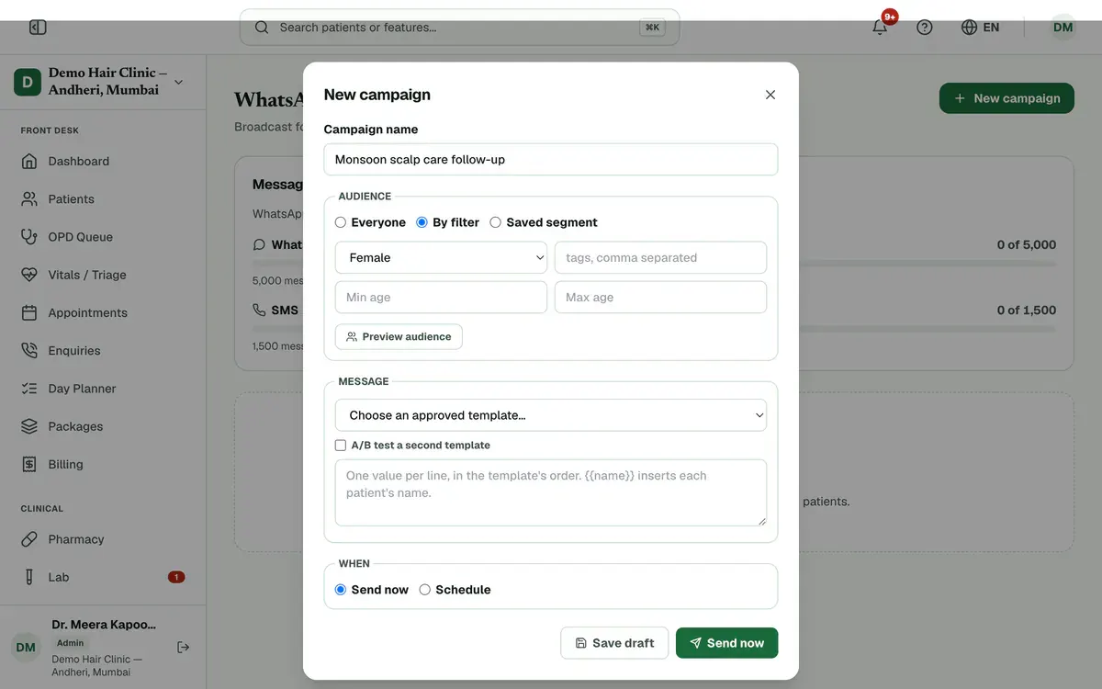Screen dimensions: 1102x689
Task: Close the New campaign dialog
Action: [770, 95]
